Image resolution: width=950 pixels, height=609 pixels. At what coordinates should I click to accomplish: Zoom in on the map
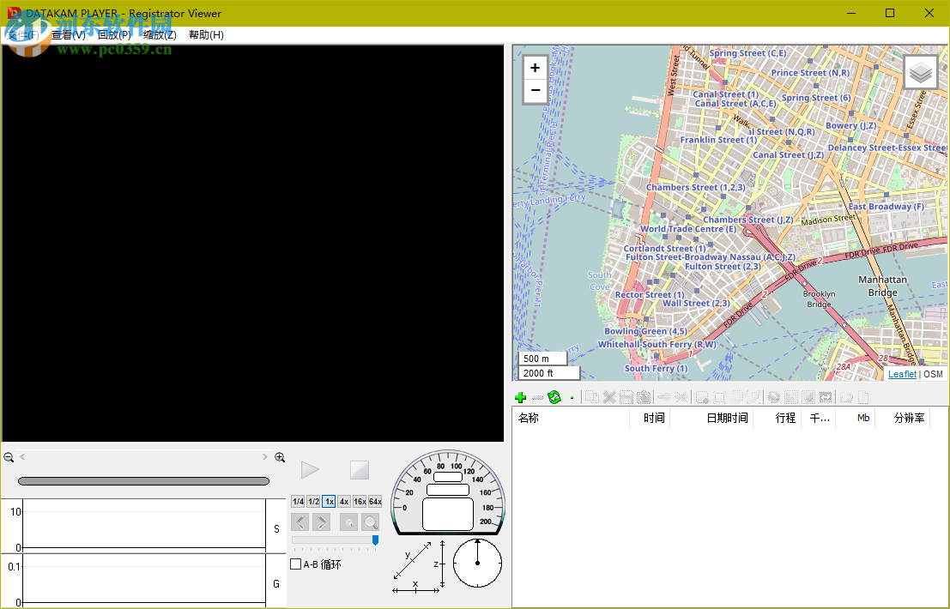coord(536,68)
